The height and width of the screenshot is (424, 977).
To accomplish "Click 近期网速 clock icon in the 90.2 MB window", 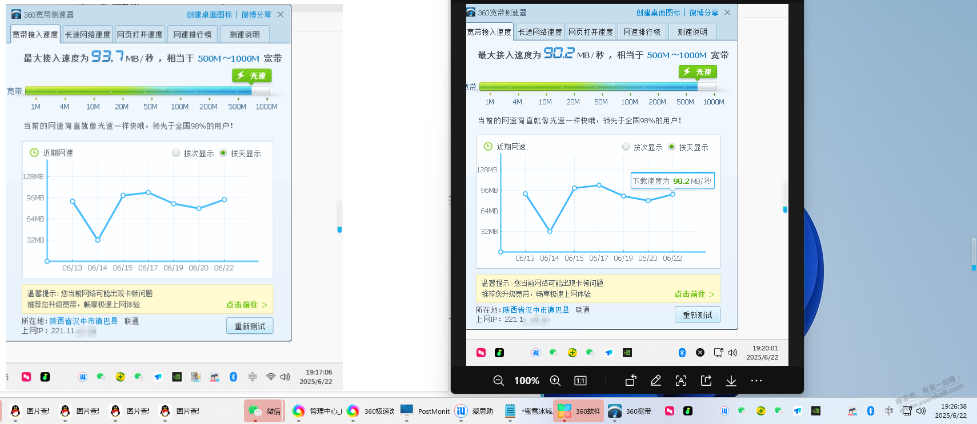I will (x=488, y=146).
